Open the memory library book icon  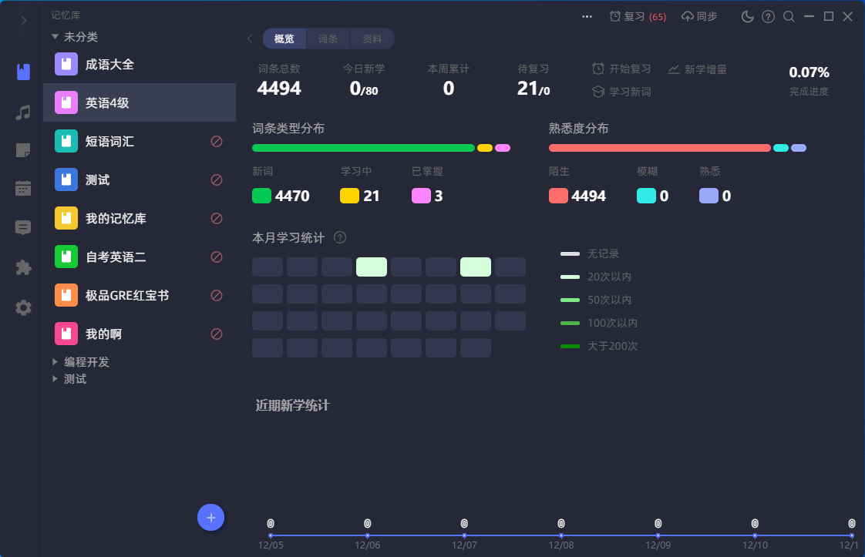[x=23, y=72]
